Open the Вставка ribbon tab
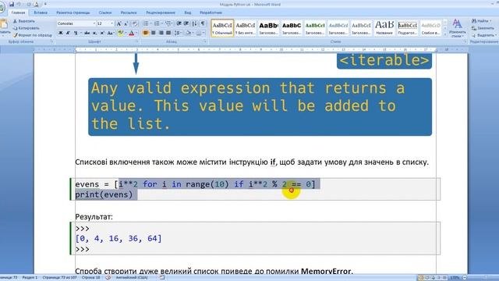The image size is (499, 281). tap(41, 12)
